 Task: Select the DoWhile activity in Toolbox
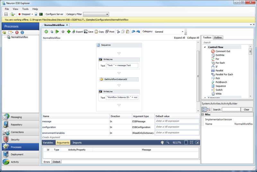tap(218, 55)
